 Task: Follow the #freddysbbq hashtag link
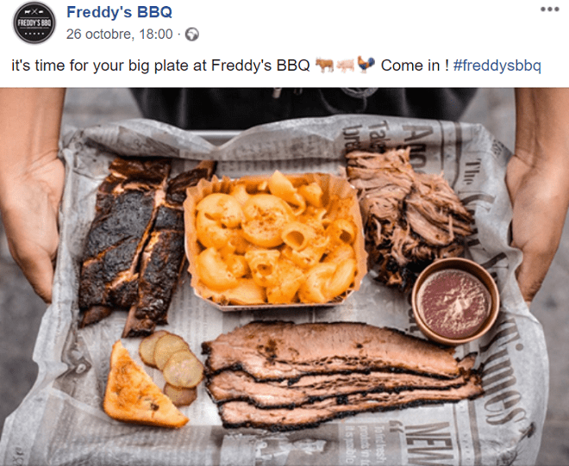click(497, 65)
